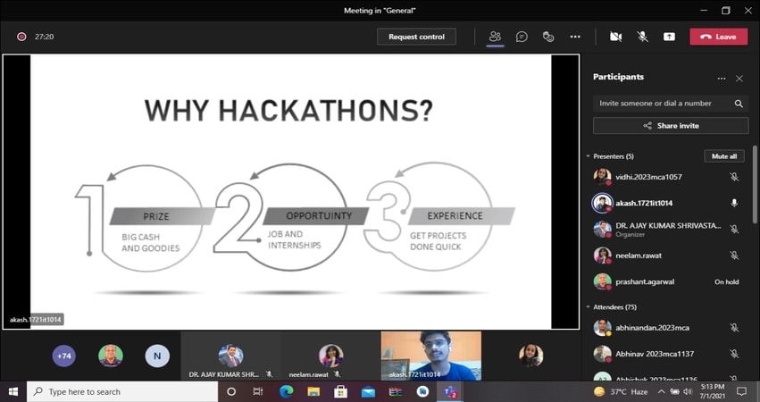This screenshot has height=402, width=760.
Task: Collapse the Presenters section
Action: coord(589,156)
